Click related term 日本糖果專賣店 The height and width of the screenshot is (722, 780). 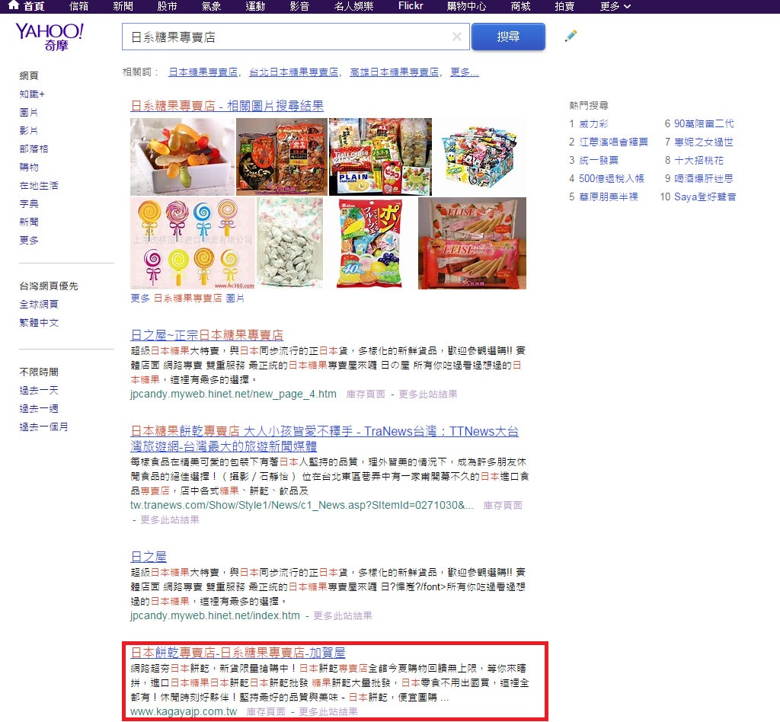point(203,72)
